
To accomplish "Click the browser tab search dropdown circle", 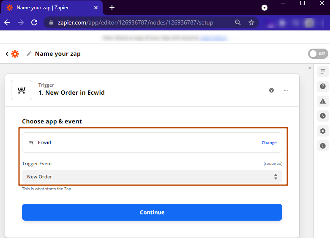I will (x=265, y=8).
